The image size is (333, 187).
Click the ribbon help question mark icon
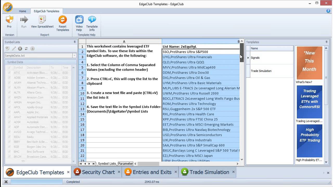(328, 11)
